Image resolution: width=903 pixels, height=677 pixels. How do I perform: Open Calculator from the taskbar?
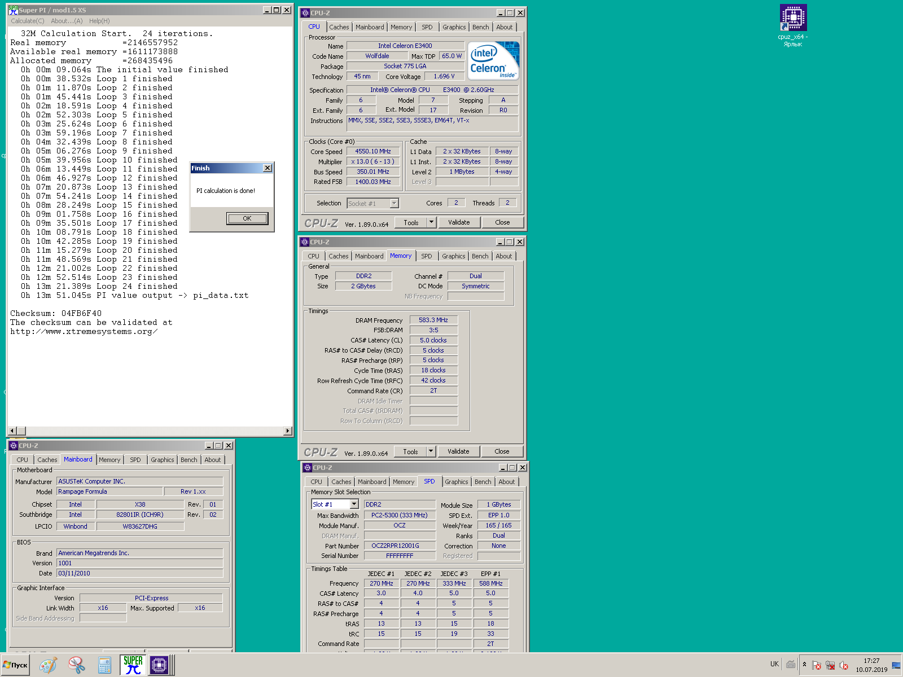point(104,665)
